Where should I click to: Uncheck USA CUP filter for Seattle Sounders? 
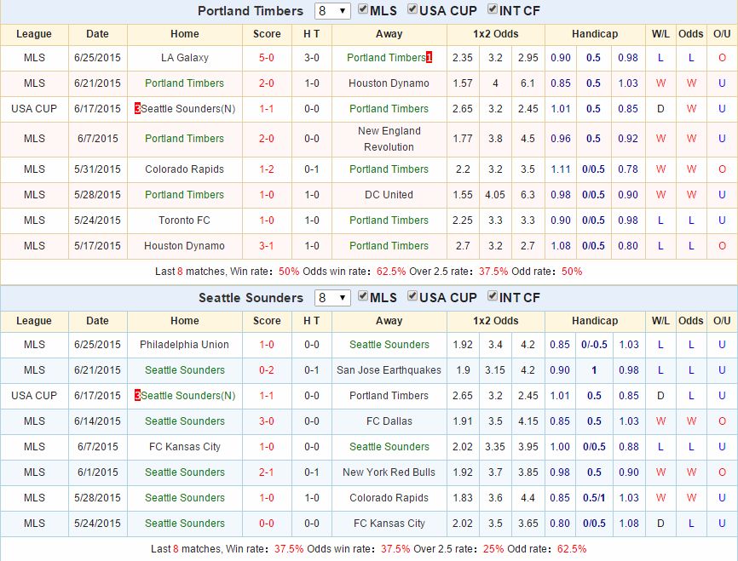coord(412,295)
